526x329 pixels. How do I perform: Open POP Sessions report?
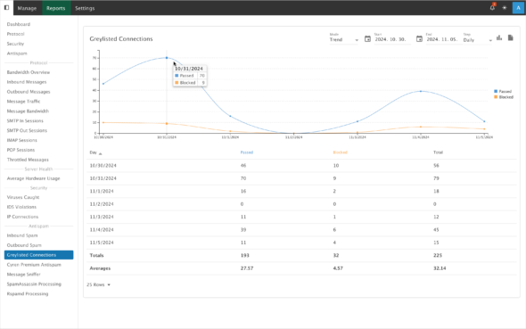[x=21, y=150]
